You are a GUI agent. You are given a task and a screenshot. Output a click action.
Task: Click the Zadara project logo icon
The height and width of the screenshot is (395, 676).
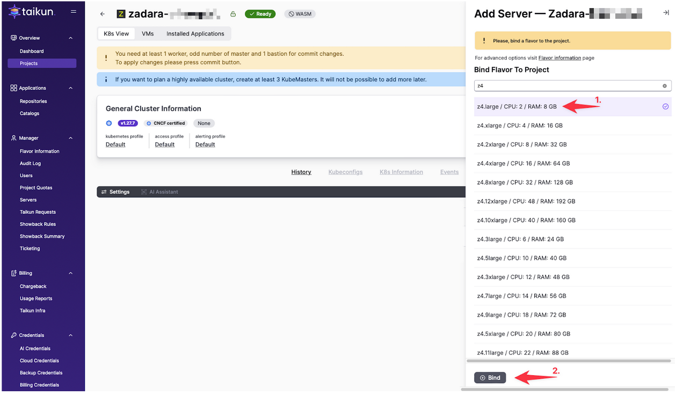coord(121,14)
